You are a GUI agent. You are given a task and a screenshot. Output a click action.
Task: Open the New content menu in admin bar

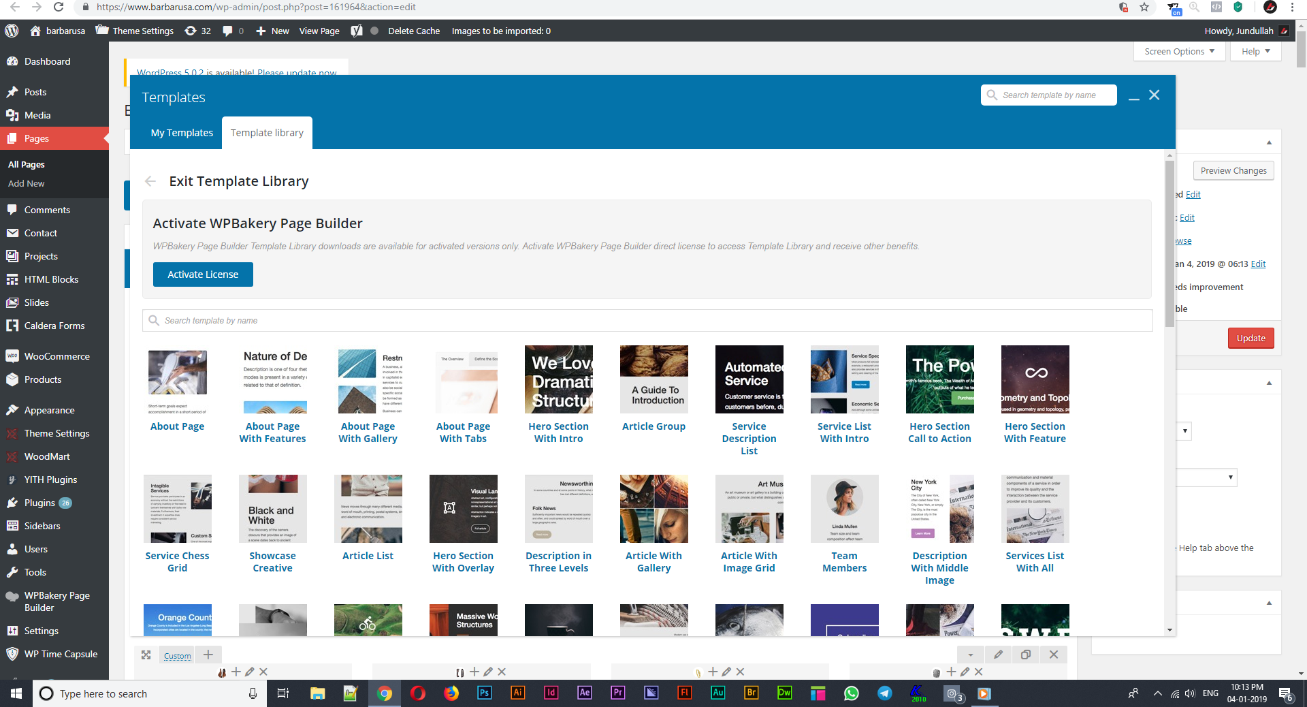[272, 31]
